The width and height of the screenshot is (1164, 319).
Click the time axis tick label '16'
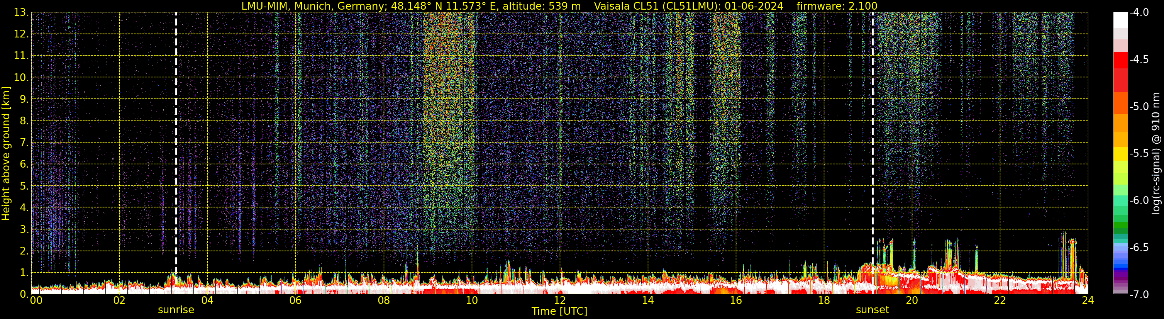(736, 301)
